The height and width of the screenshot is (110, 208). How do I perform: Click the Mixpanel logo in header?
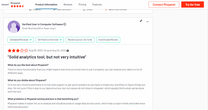click(5, 5)
